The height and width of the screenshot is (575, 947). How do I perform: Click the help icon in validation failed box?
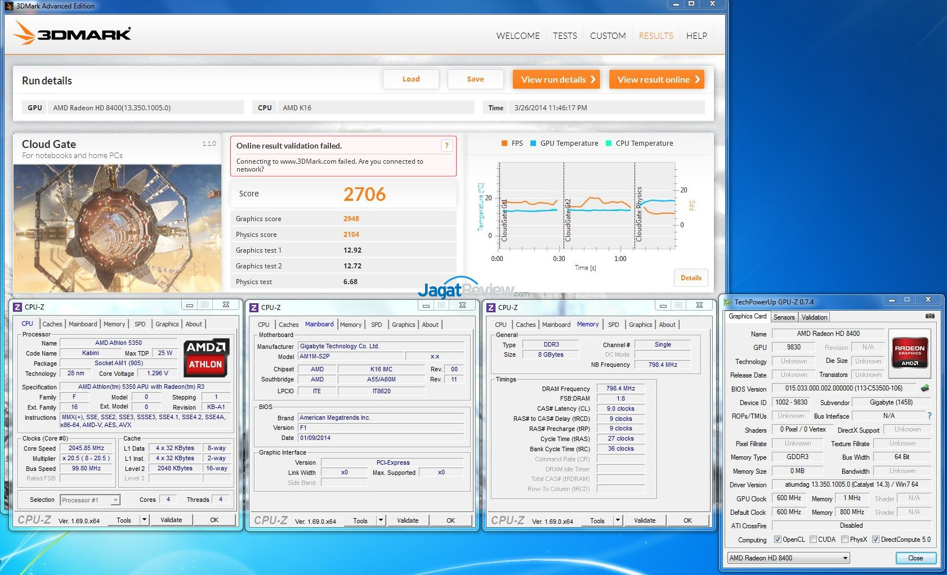pyautogui.click(x=446, y=146)
